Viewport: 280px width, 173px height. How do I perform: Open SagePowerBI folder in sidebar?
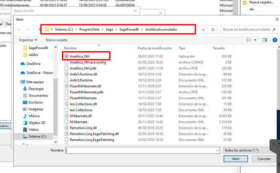click(36, 48)
